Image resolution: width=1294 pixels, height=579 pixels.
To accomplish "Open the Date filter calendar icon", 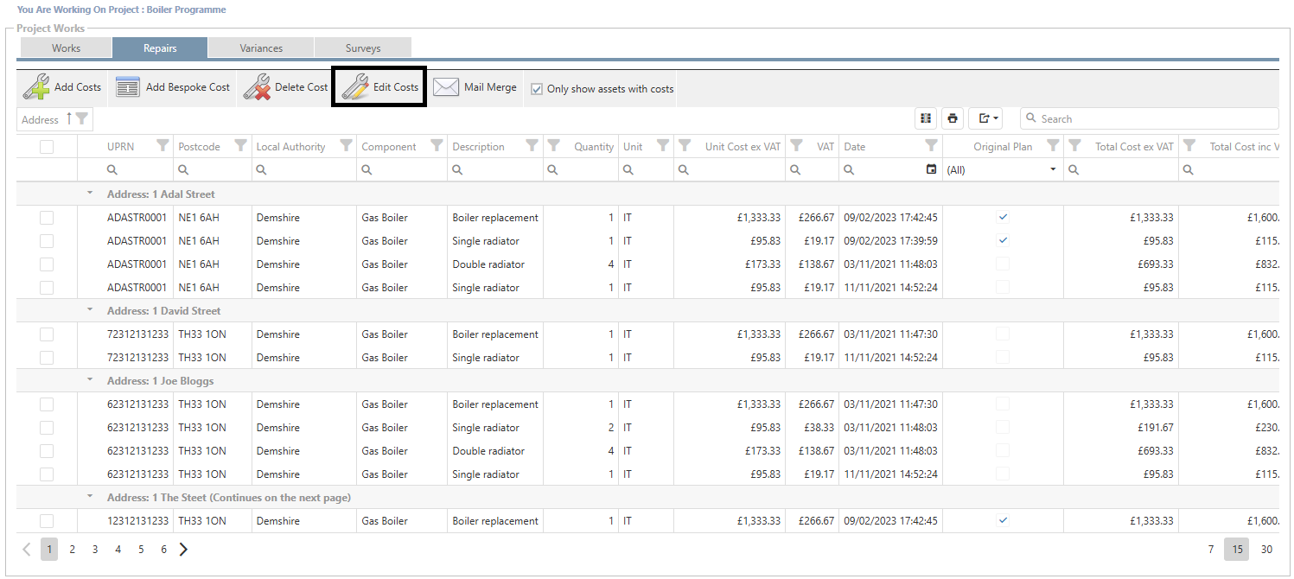I will [x=931, y=170].
